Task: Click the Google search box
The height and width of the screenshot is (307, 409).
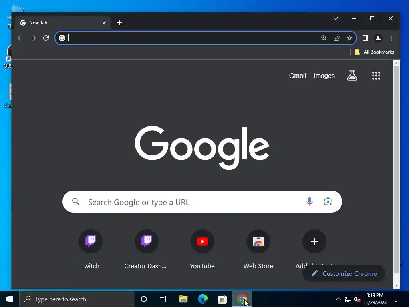Action: coord(202,202)
